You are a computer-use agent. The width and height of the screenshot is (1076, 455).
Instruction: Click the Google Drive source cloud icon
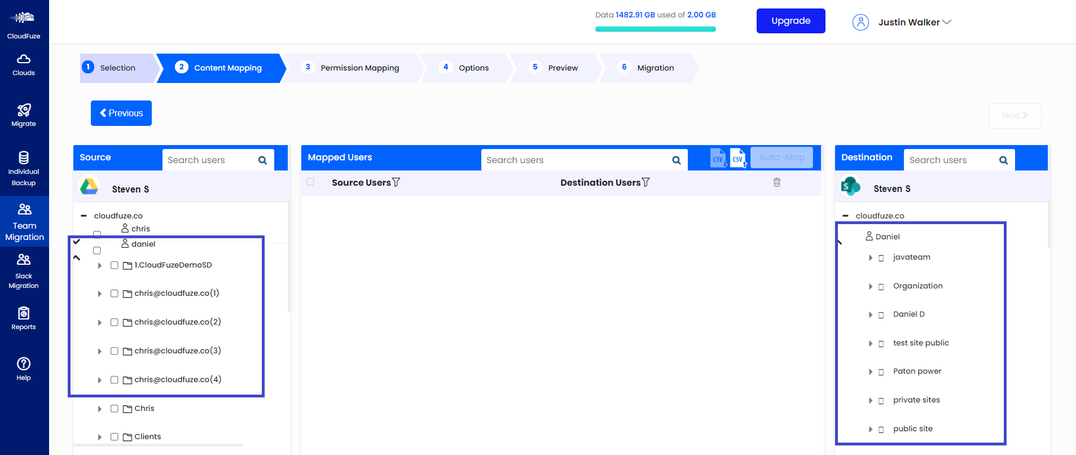[89, 186]
